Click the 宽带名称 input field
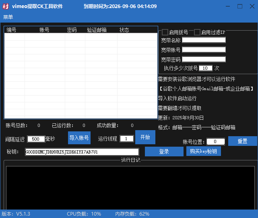Image resolution: width=258 pixels, height=218 pixels. [204, 40]
